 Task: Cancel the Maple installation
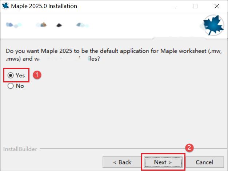[x=204, y=162]
